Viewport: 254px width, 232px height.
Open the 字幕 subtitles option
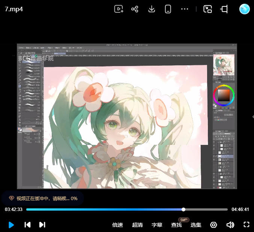(157, 225)
